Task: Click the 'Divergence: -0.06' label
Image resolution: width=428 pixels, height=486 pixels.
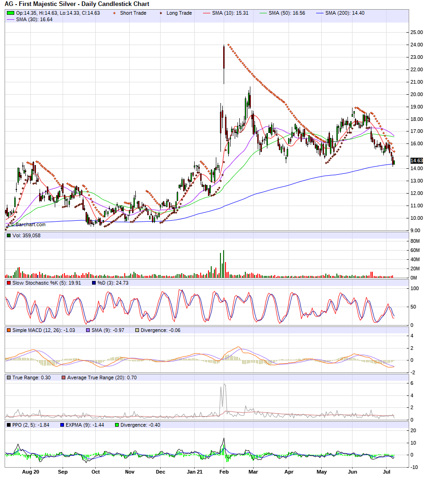Action: click(161, 331)
